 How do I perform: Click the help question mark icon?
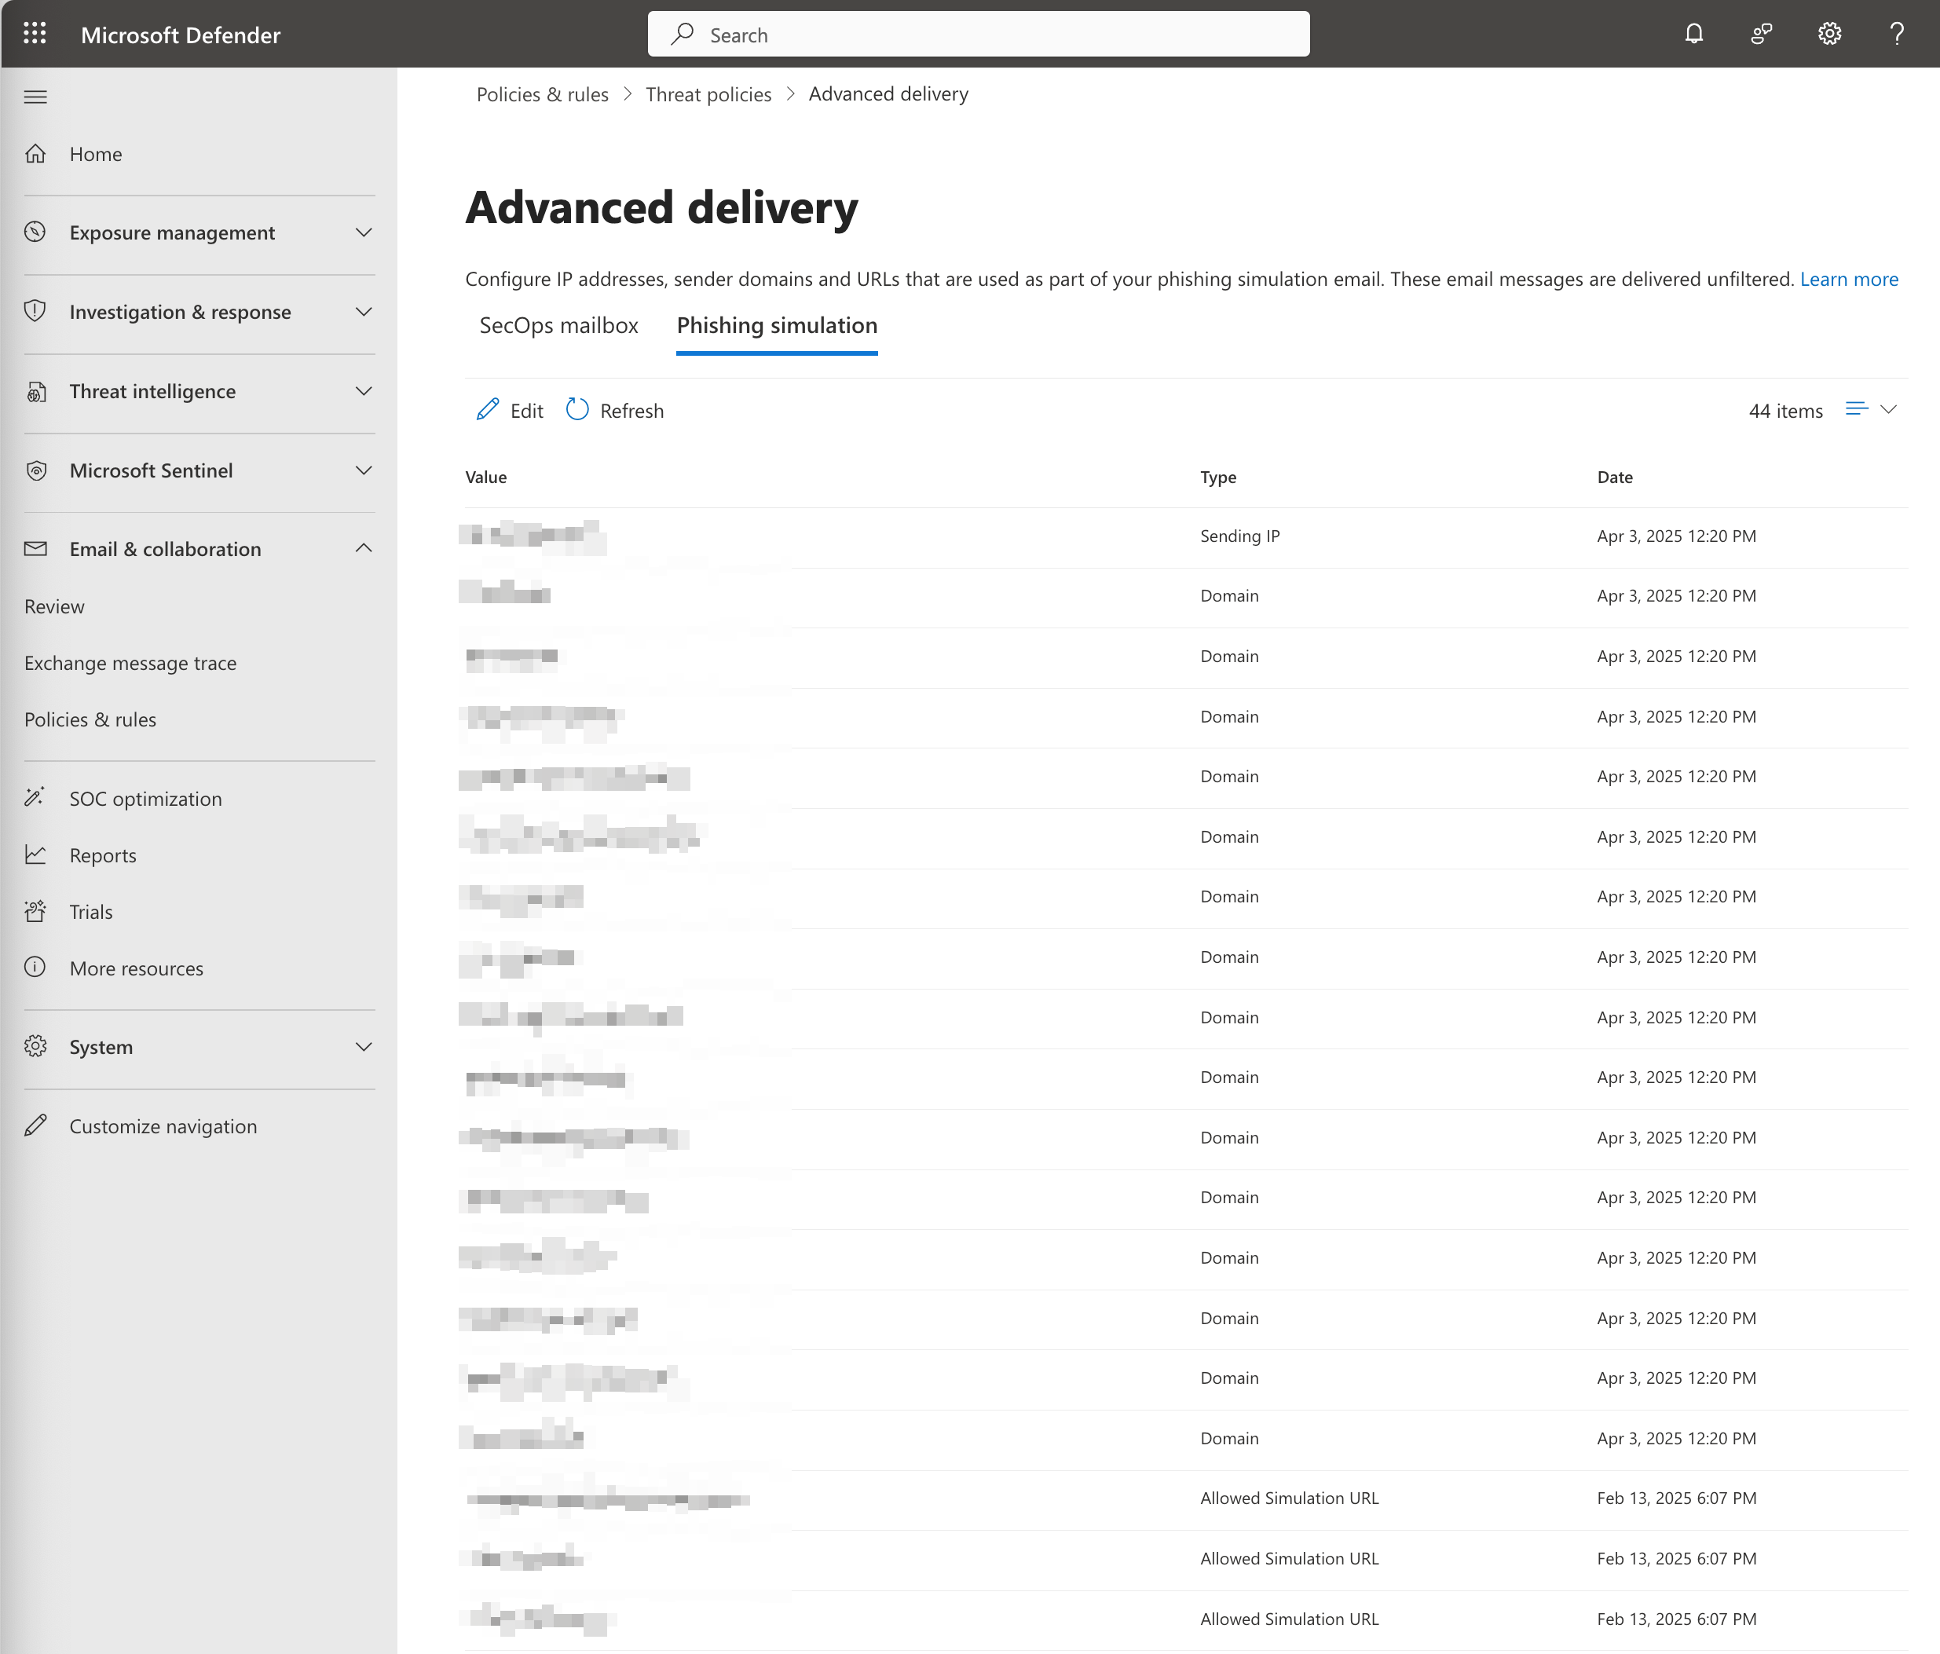[1896, 35]
